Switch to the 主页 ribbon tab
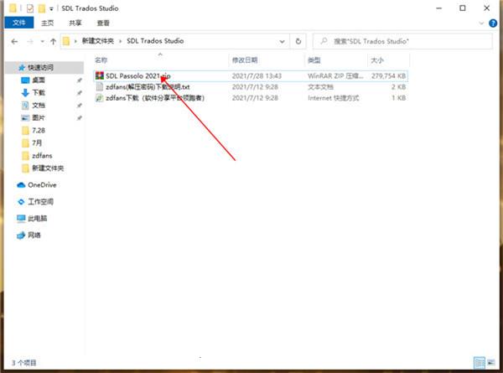 tap(48, 23)
